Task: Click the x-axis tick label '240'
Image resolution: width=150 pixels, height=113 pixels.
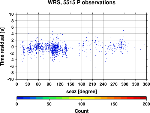Action: pyautogui.click(x=103, y=84)
